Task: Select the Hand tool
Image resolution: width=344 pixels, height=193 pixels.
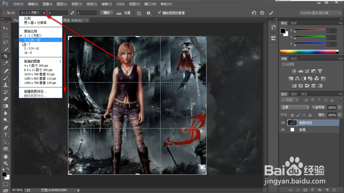Action: coord(6,156)
